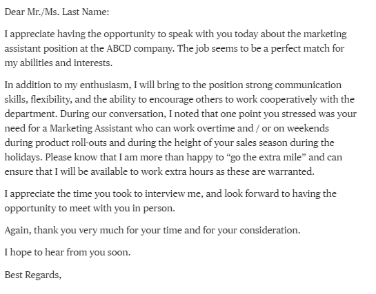Image resolution: width=376 pixels, height=294 pixels.
Task: Click the sentence starting 'Again, thank you very much'
Action: [152, 231]
